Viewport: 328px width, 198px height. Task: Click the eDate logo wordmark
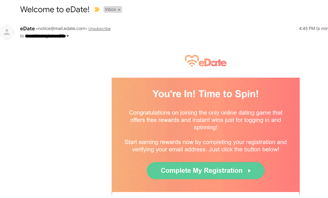pyautogui.click(x=213, y=63)
